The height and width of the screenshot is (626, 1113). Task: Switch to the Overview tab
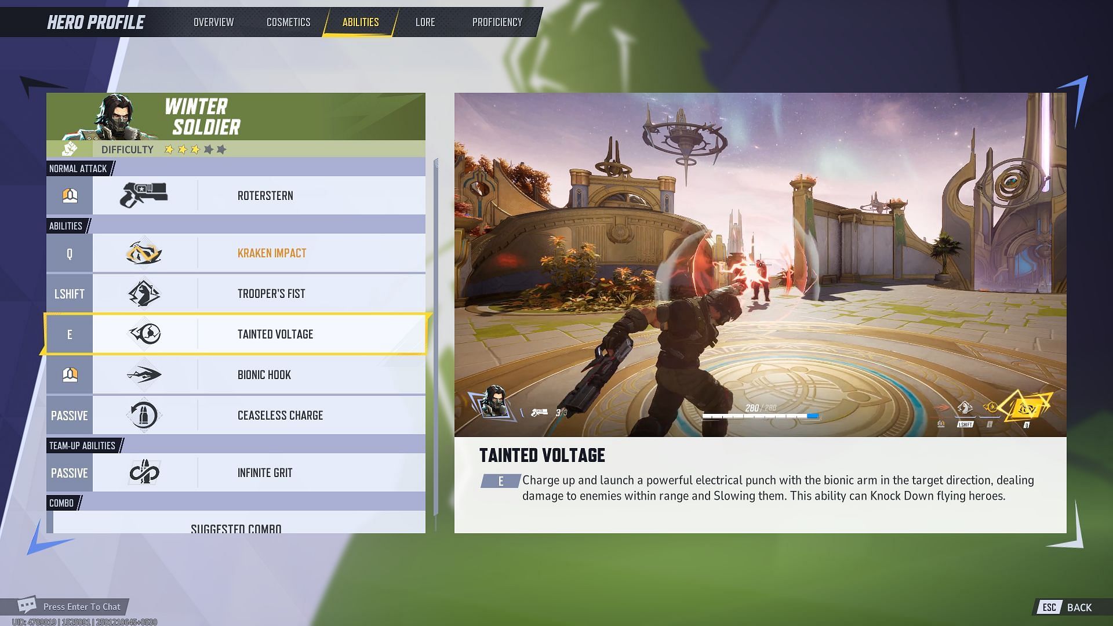click(x=213, y=21)
